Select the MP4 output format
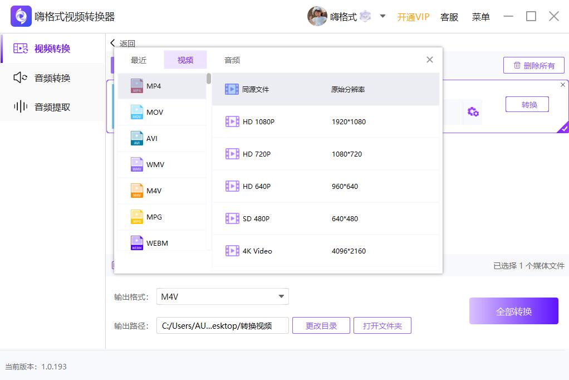This screenshot has height=380, width=569. pyautogui.click(x=161, y=86)
